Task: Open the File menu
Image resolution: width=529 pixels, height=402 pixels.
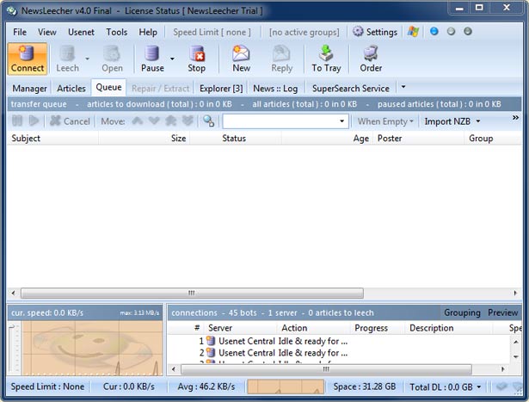Action: point(20,32)
